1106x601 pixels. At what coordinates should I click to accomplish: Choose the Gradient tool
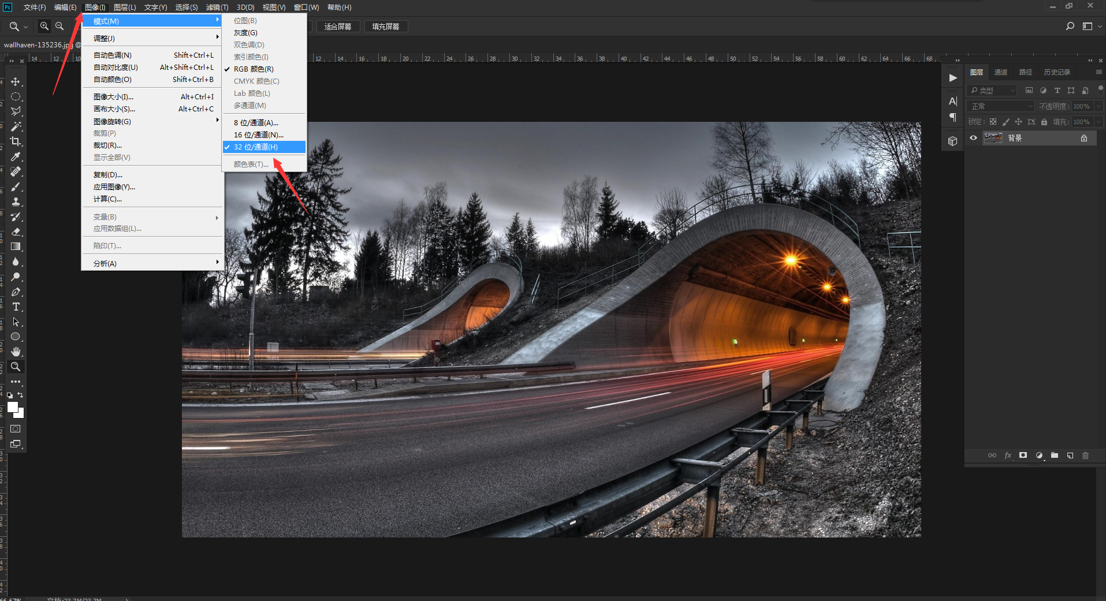[x=16, y=247]
